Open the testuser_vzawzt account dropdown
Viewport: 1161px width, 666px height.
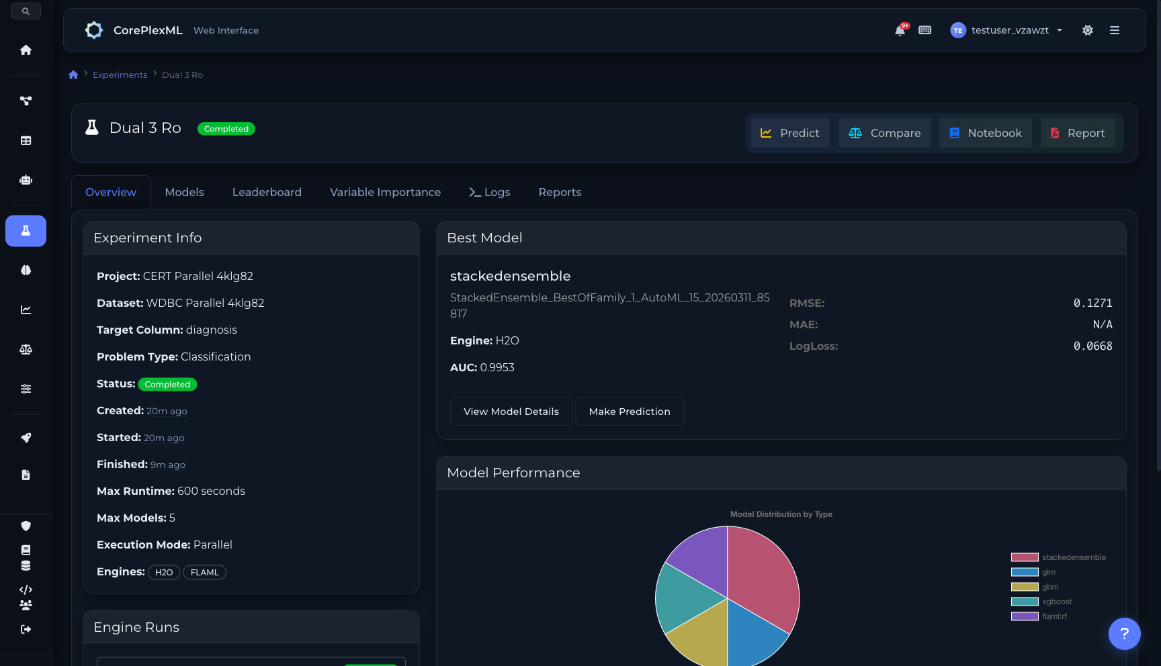(1006, 30)
